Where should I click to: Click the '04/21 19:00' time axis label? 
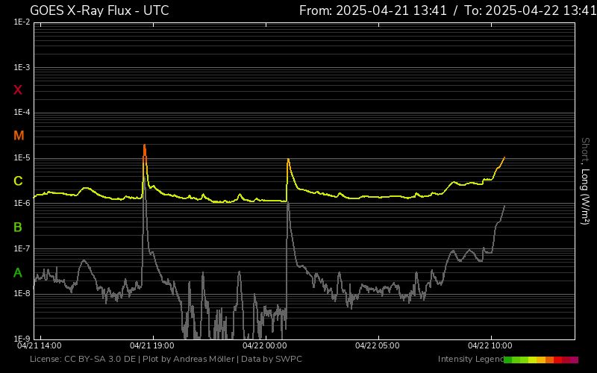click(x=152, y=345)
